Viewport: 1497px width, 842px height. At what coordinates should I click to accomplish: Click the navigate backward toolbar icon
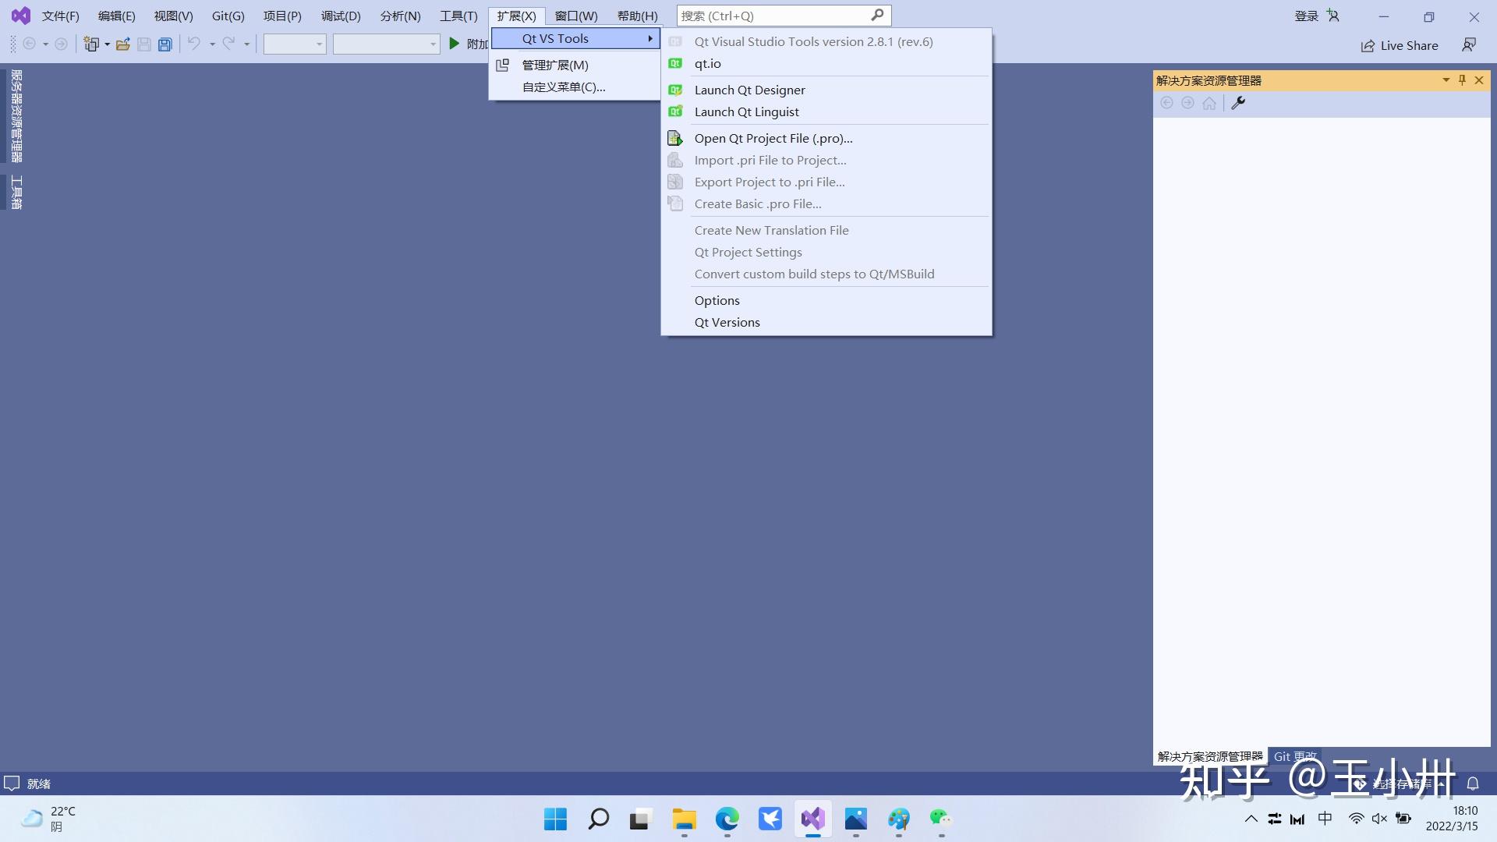(x=30, y=44)
